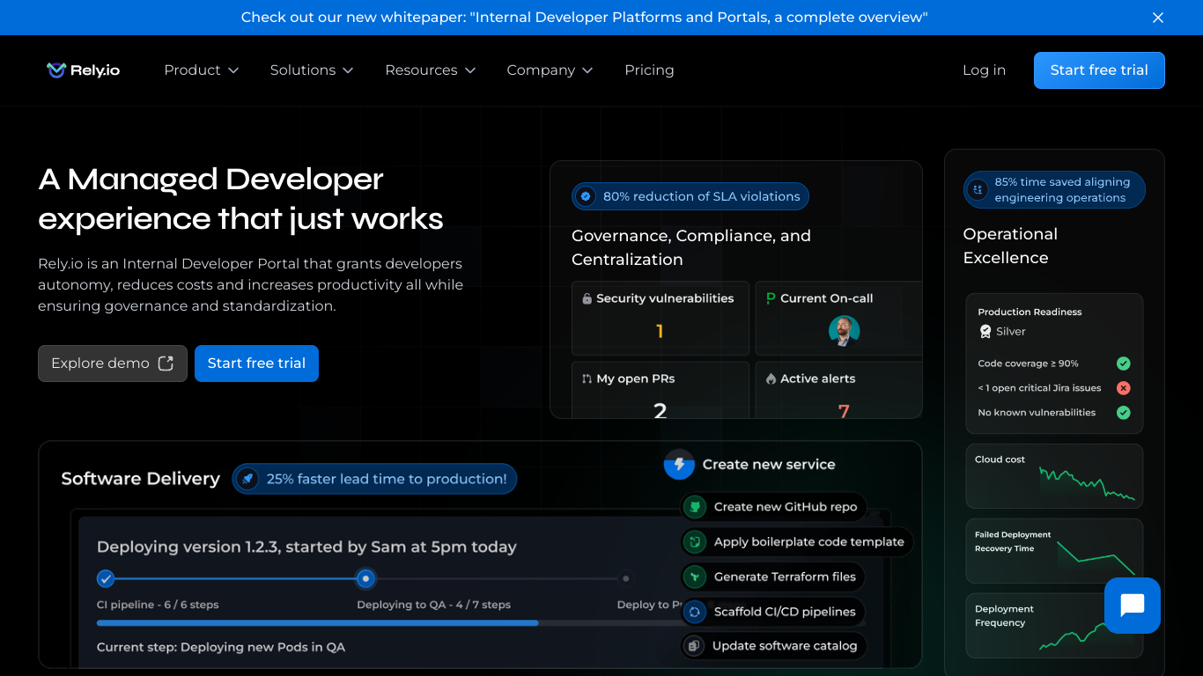The height and width of the screenshot is (676, 1203).
Task: Click the Code coverage green checkmark
Action: click(x=1124, y=364)
